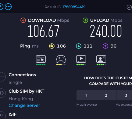Click the Connections heading
The image size is (132, 119).
(22, 75)
